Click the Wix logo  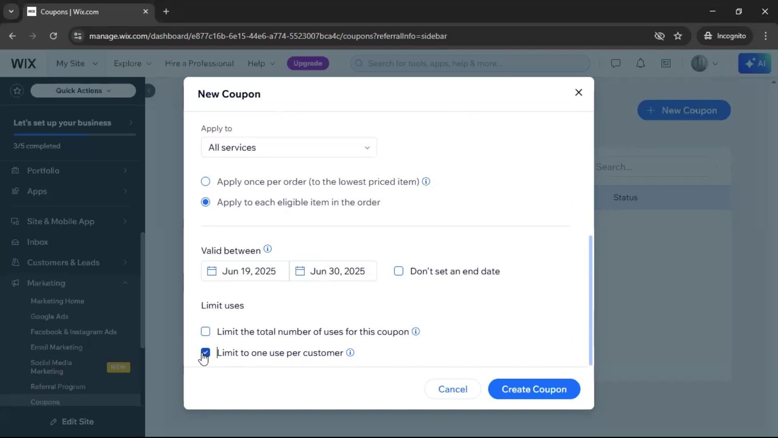pos(24,63)
